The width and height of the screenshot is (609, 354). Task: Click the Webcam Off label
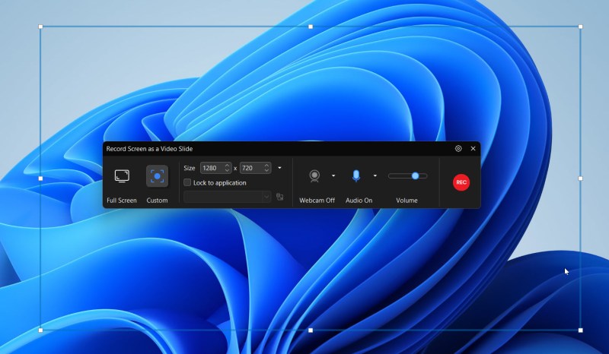pos(317,201)
